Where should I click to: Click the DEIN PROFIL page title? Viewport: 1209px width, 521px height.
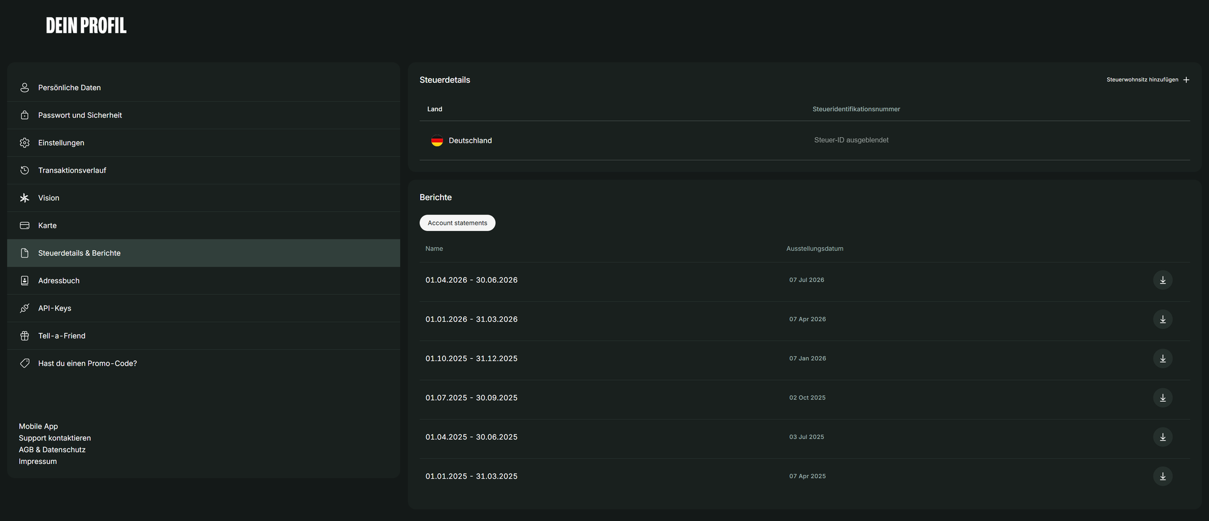pos(86,25)
